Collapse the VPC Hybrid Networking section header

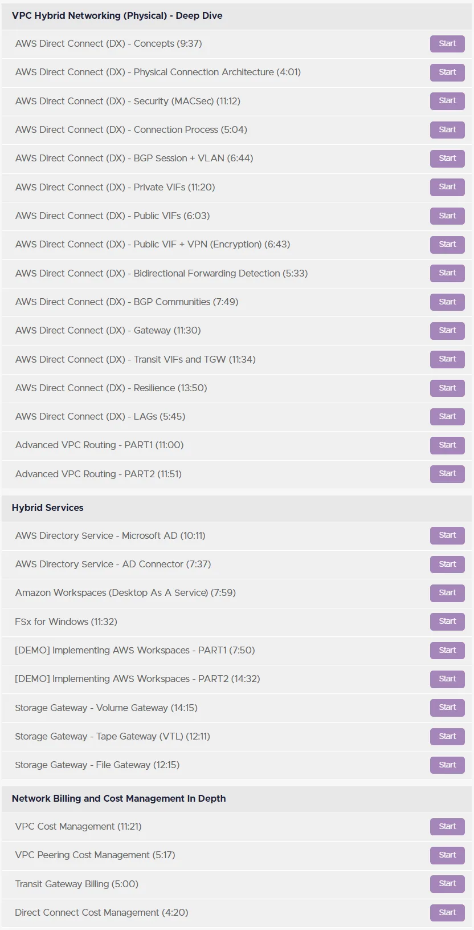(236, 16)
